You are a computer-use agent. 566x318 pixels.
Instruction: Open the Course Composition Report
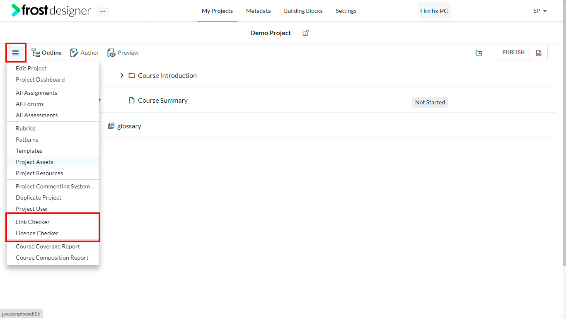point(53,258)
